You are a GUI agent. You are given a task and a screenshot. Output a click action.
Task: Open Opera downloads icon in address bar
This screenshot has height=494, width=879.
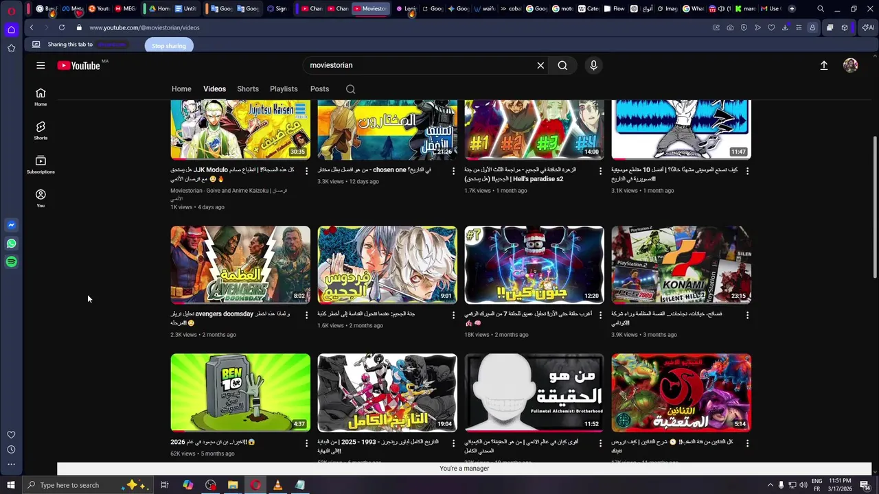pos(785,27)
